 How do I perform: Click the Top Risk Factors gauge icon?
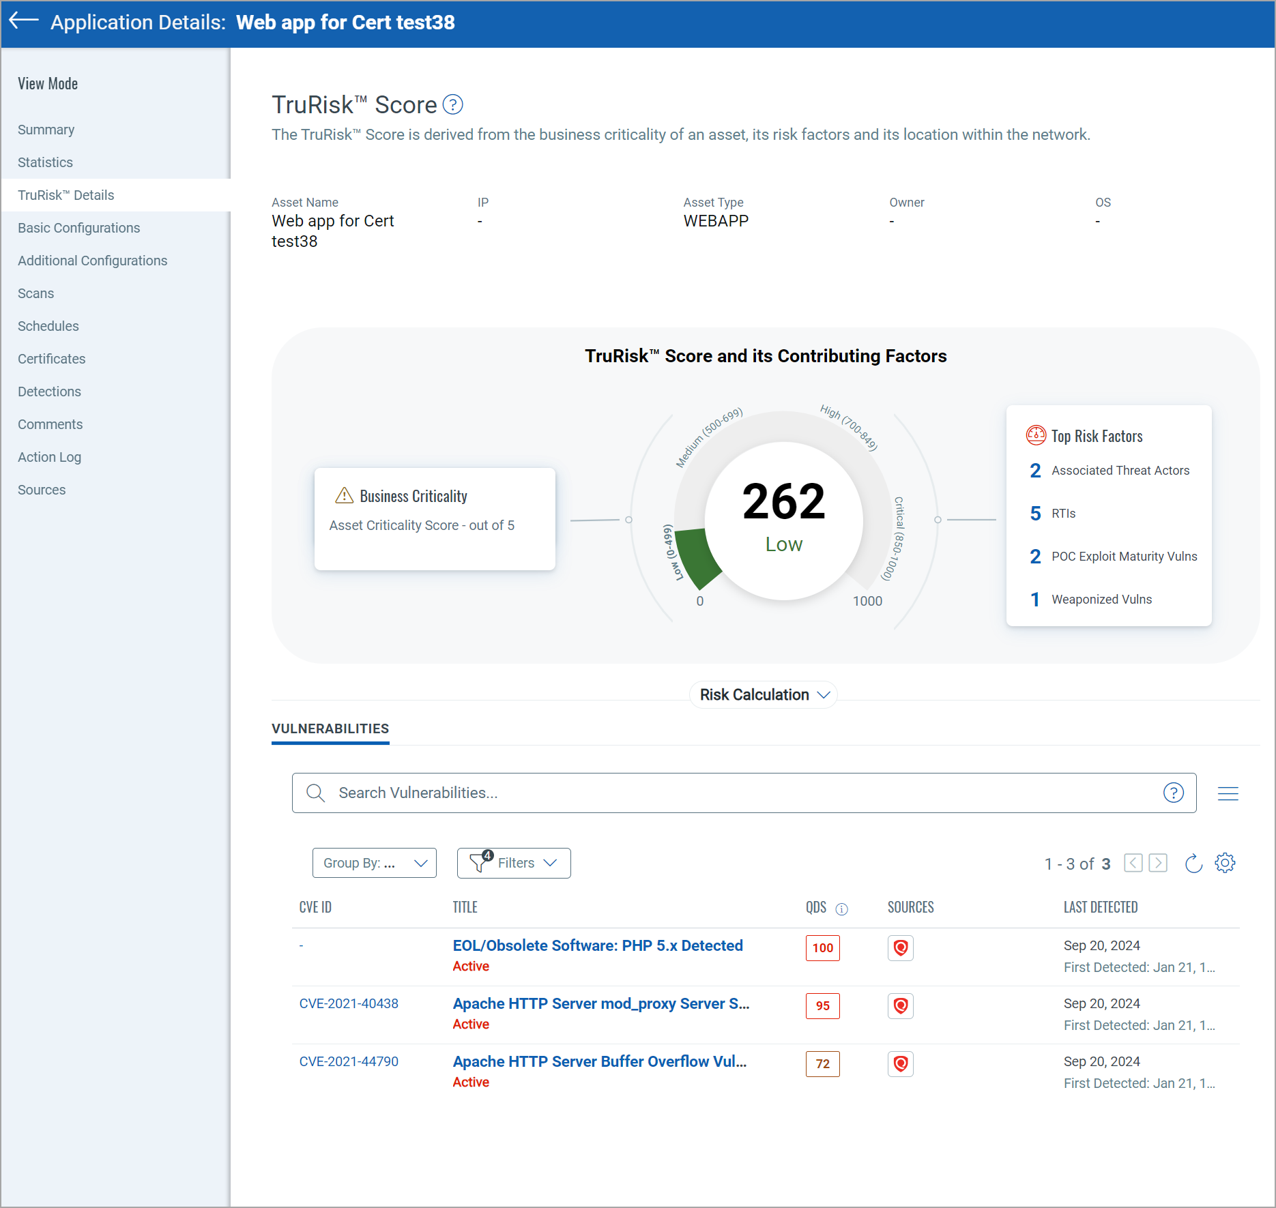pos(1035,435)
